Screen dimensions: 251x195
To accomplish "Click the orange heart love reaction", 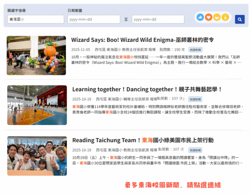I will (208, 17).
